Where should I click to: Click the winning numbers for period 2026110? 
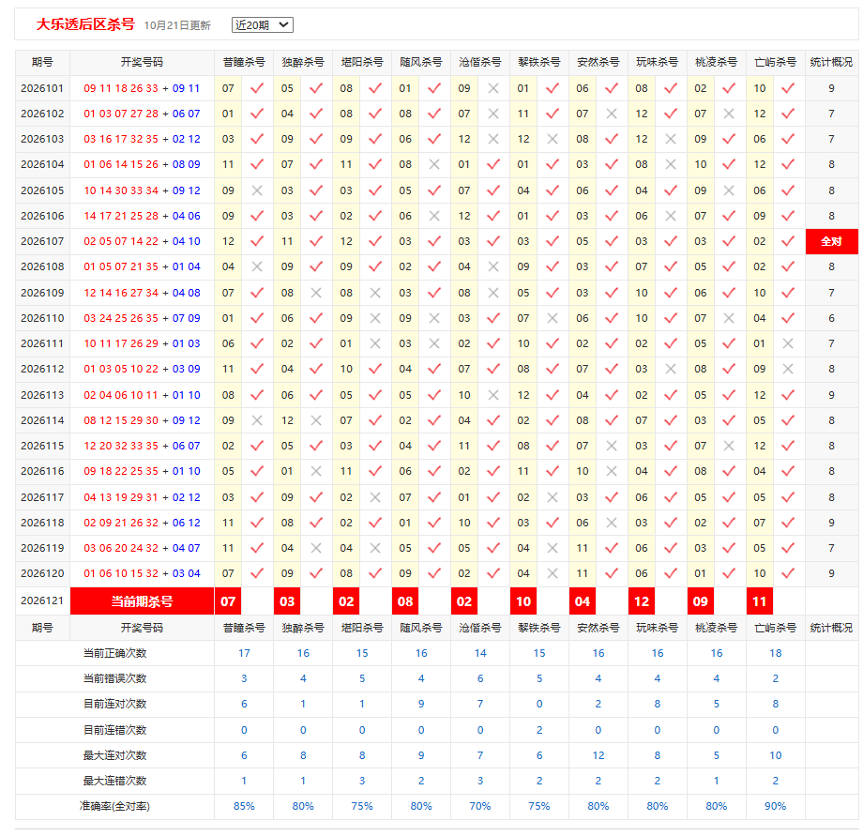[142, 318]
